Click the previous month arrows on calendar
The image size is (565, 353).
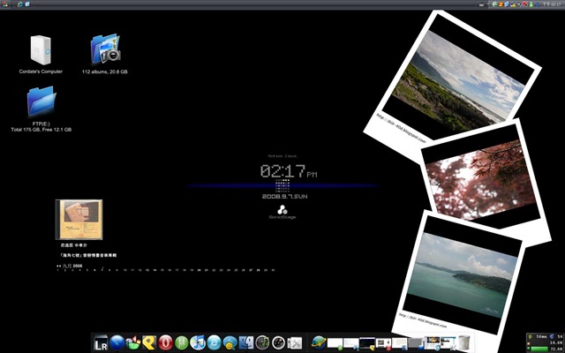[x=59, y=264]
